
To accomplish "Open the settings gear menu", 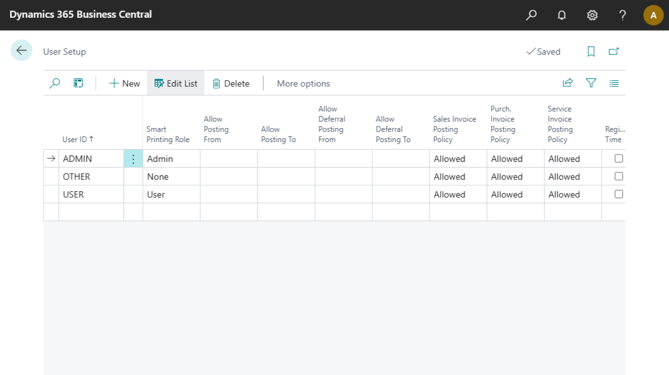I will pyautogui.click(x=592, y=15).
